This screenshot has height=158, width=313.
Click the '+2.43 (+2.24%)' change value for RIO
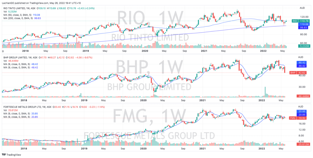point(86,8)
